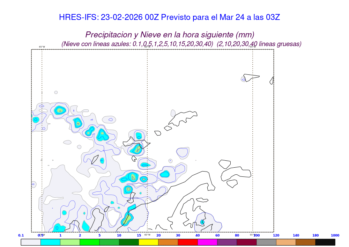Screen dimensions: 349x247
Task: Click the orange 20–30 mm legend swatch
Action: (x=168, y=242)
